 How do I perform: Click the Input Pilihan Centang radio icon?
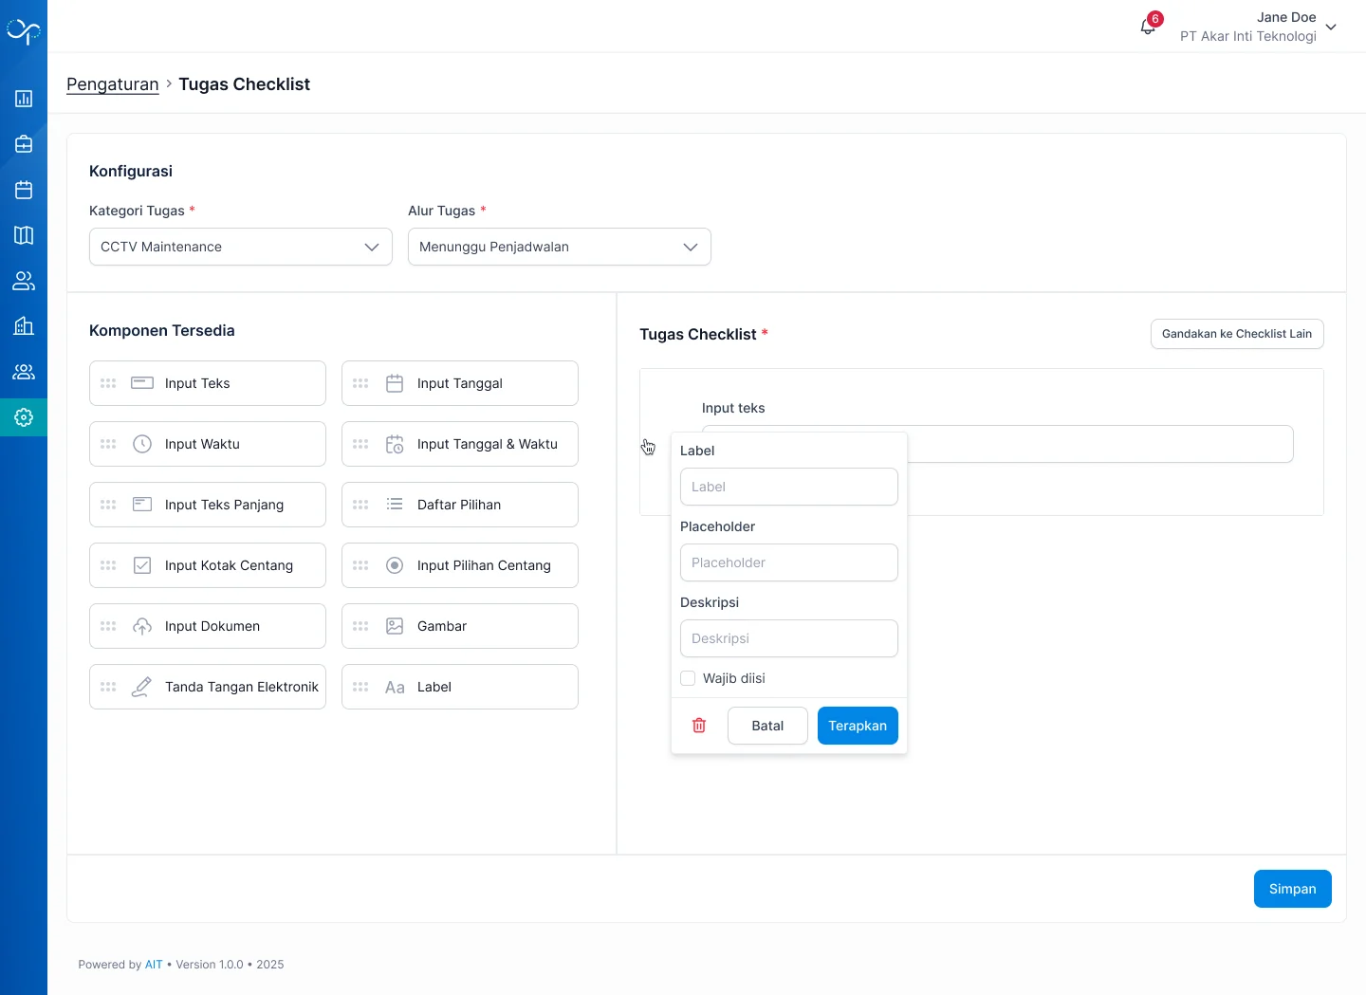pyautogui.click(x=395, y=565)
